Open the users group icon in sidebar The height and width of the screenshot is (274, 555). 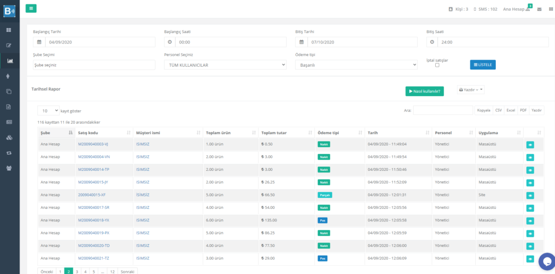[x=9, y=168]
